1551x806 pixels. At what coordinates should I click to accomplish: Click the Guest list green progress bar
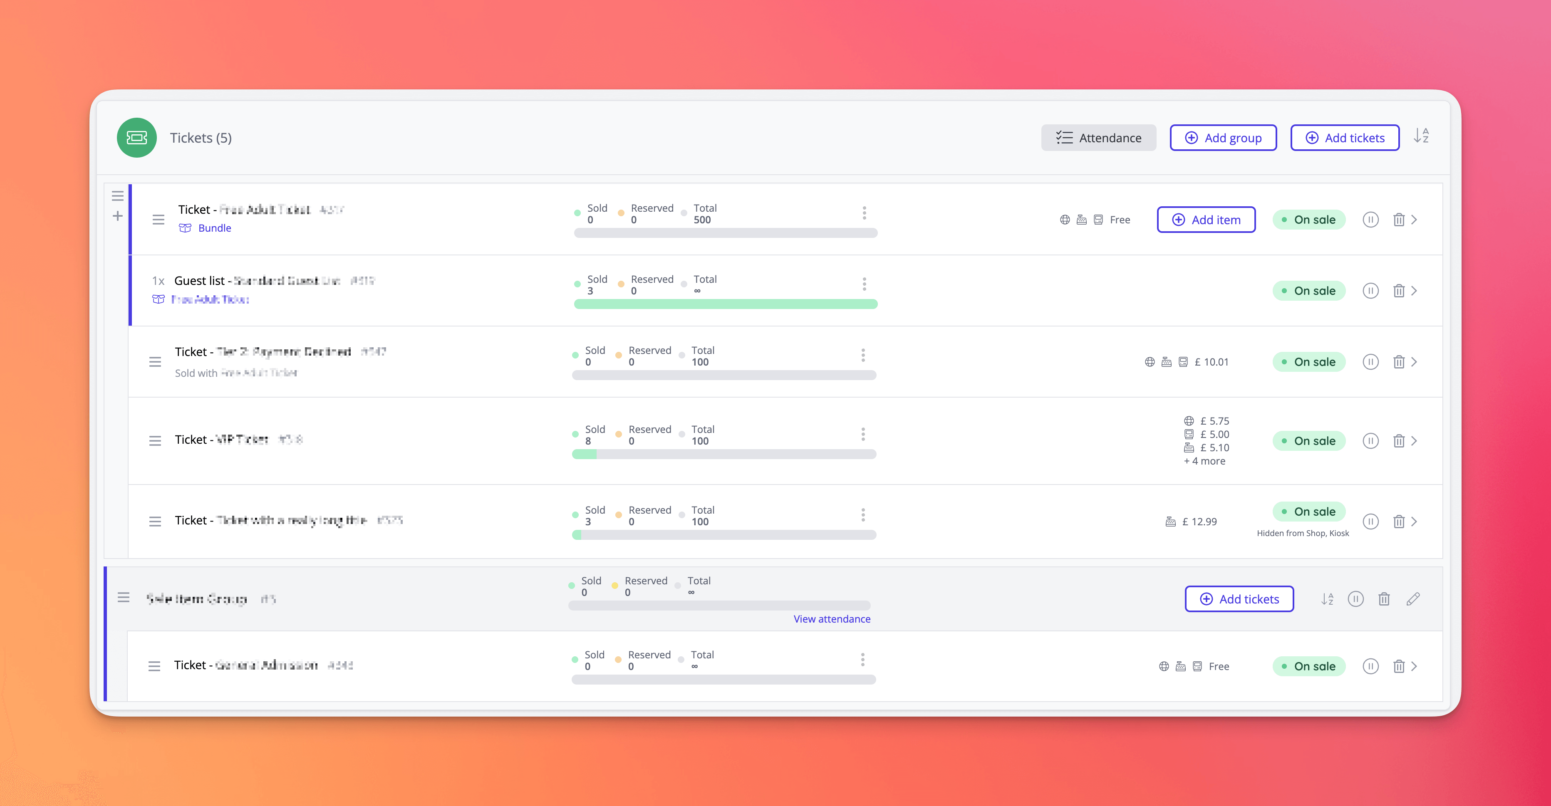[726, 304]
